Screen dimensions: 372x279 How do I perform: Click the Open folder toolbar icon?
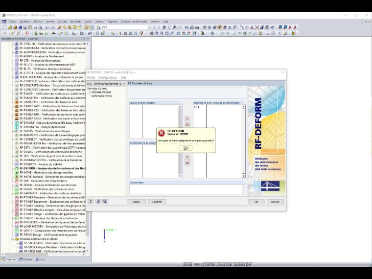click(10, 27)
